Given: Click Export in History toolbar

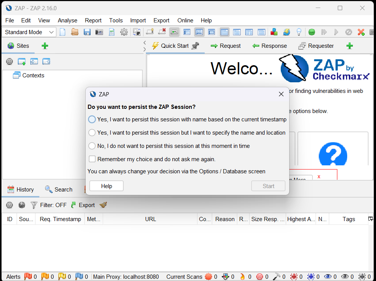Looking at the screenshot, I should click(83, 205).
